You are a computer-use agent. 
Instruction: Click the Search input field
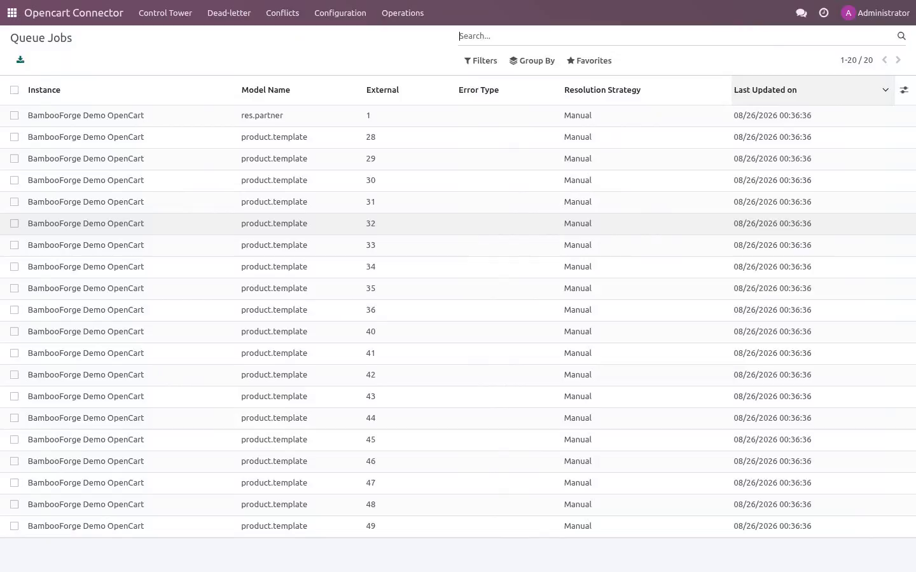[674, 36]
